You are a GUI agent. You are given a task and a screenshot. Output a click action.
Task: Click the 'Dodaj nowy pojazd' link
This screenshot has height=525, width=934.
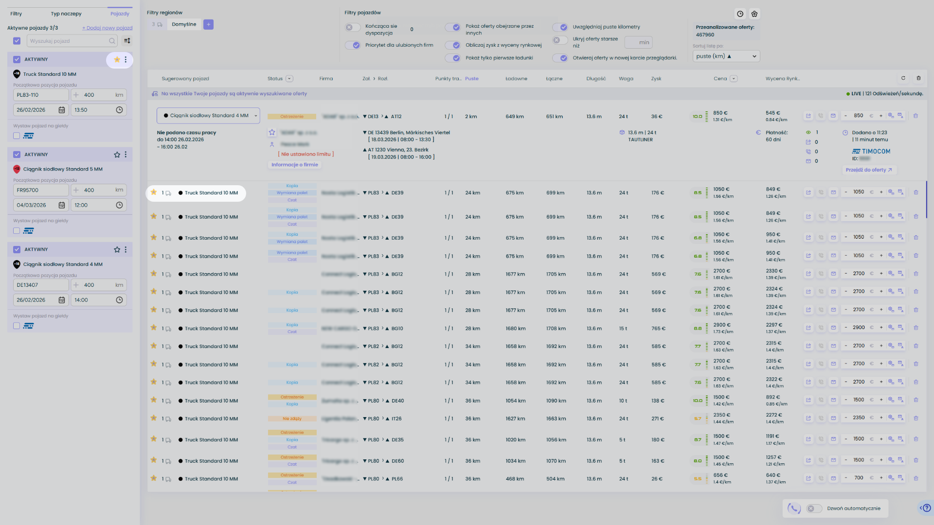(107, 28)
